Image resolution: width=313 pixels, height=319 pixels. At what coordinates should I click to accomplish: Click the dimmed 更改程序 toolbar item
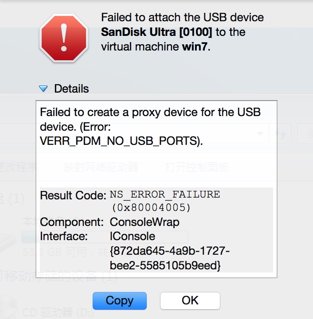(x=19, y=167)
